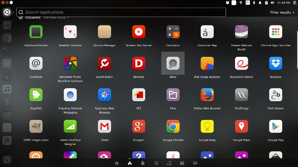Launch Firefox Web Browser
This screenshot has width=298, height=167.
207,95
